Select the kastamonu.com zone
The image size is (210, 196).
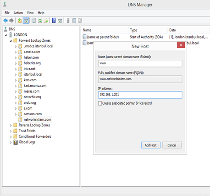35,86
